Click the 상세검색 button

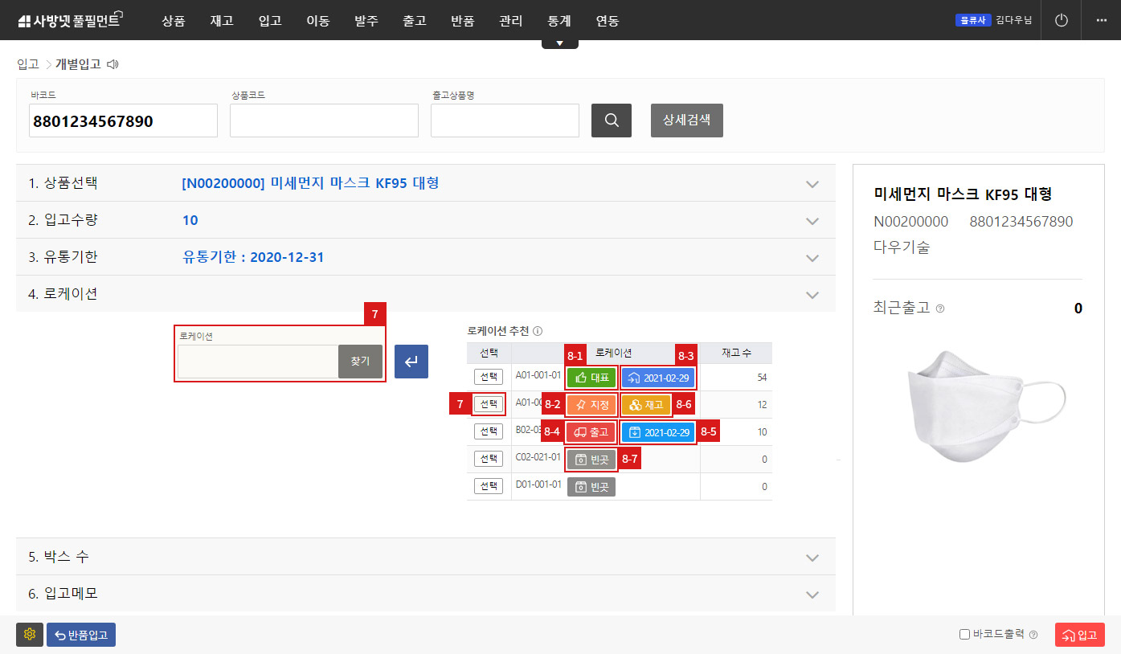click(686, 121)
